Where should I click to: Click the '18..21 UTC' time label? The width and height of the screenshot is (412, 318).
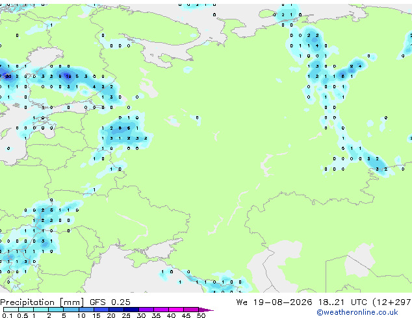[x=342, y=302]
